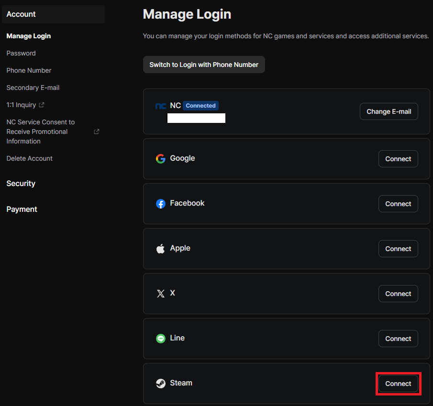This screenshot has height=406, width=433.
Task: Click the 'Google' provider label
Action: tap(182, 158)
